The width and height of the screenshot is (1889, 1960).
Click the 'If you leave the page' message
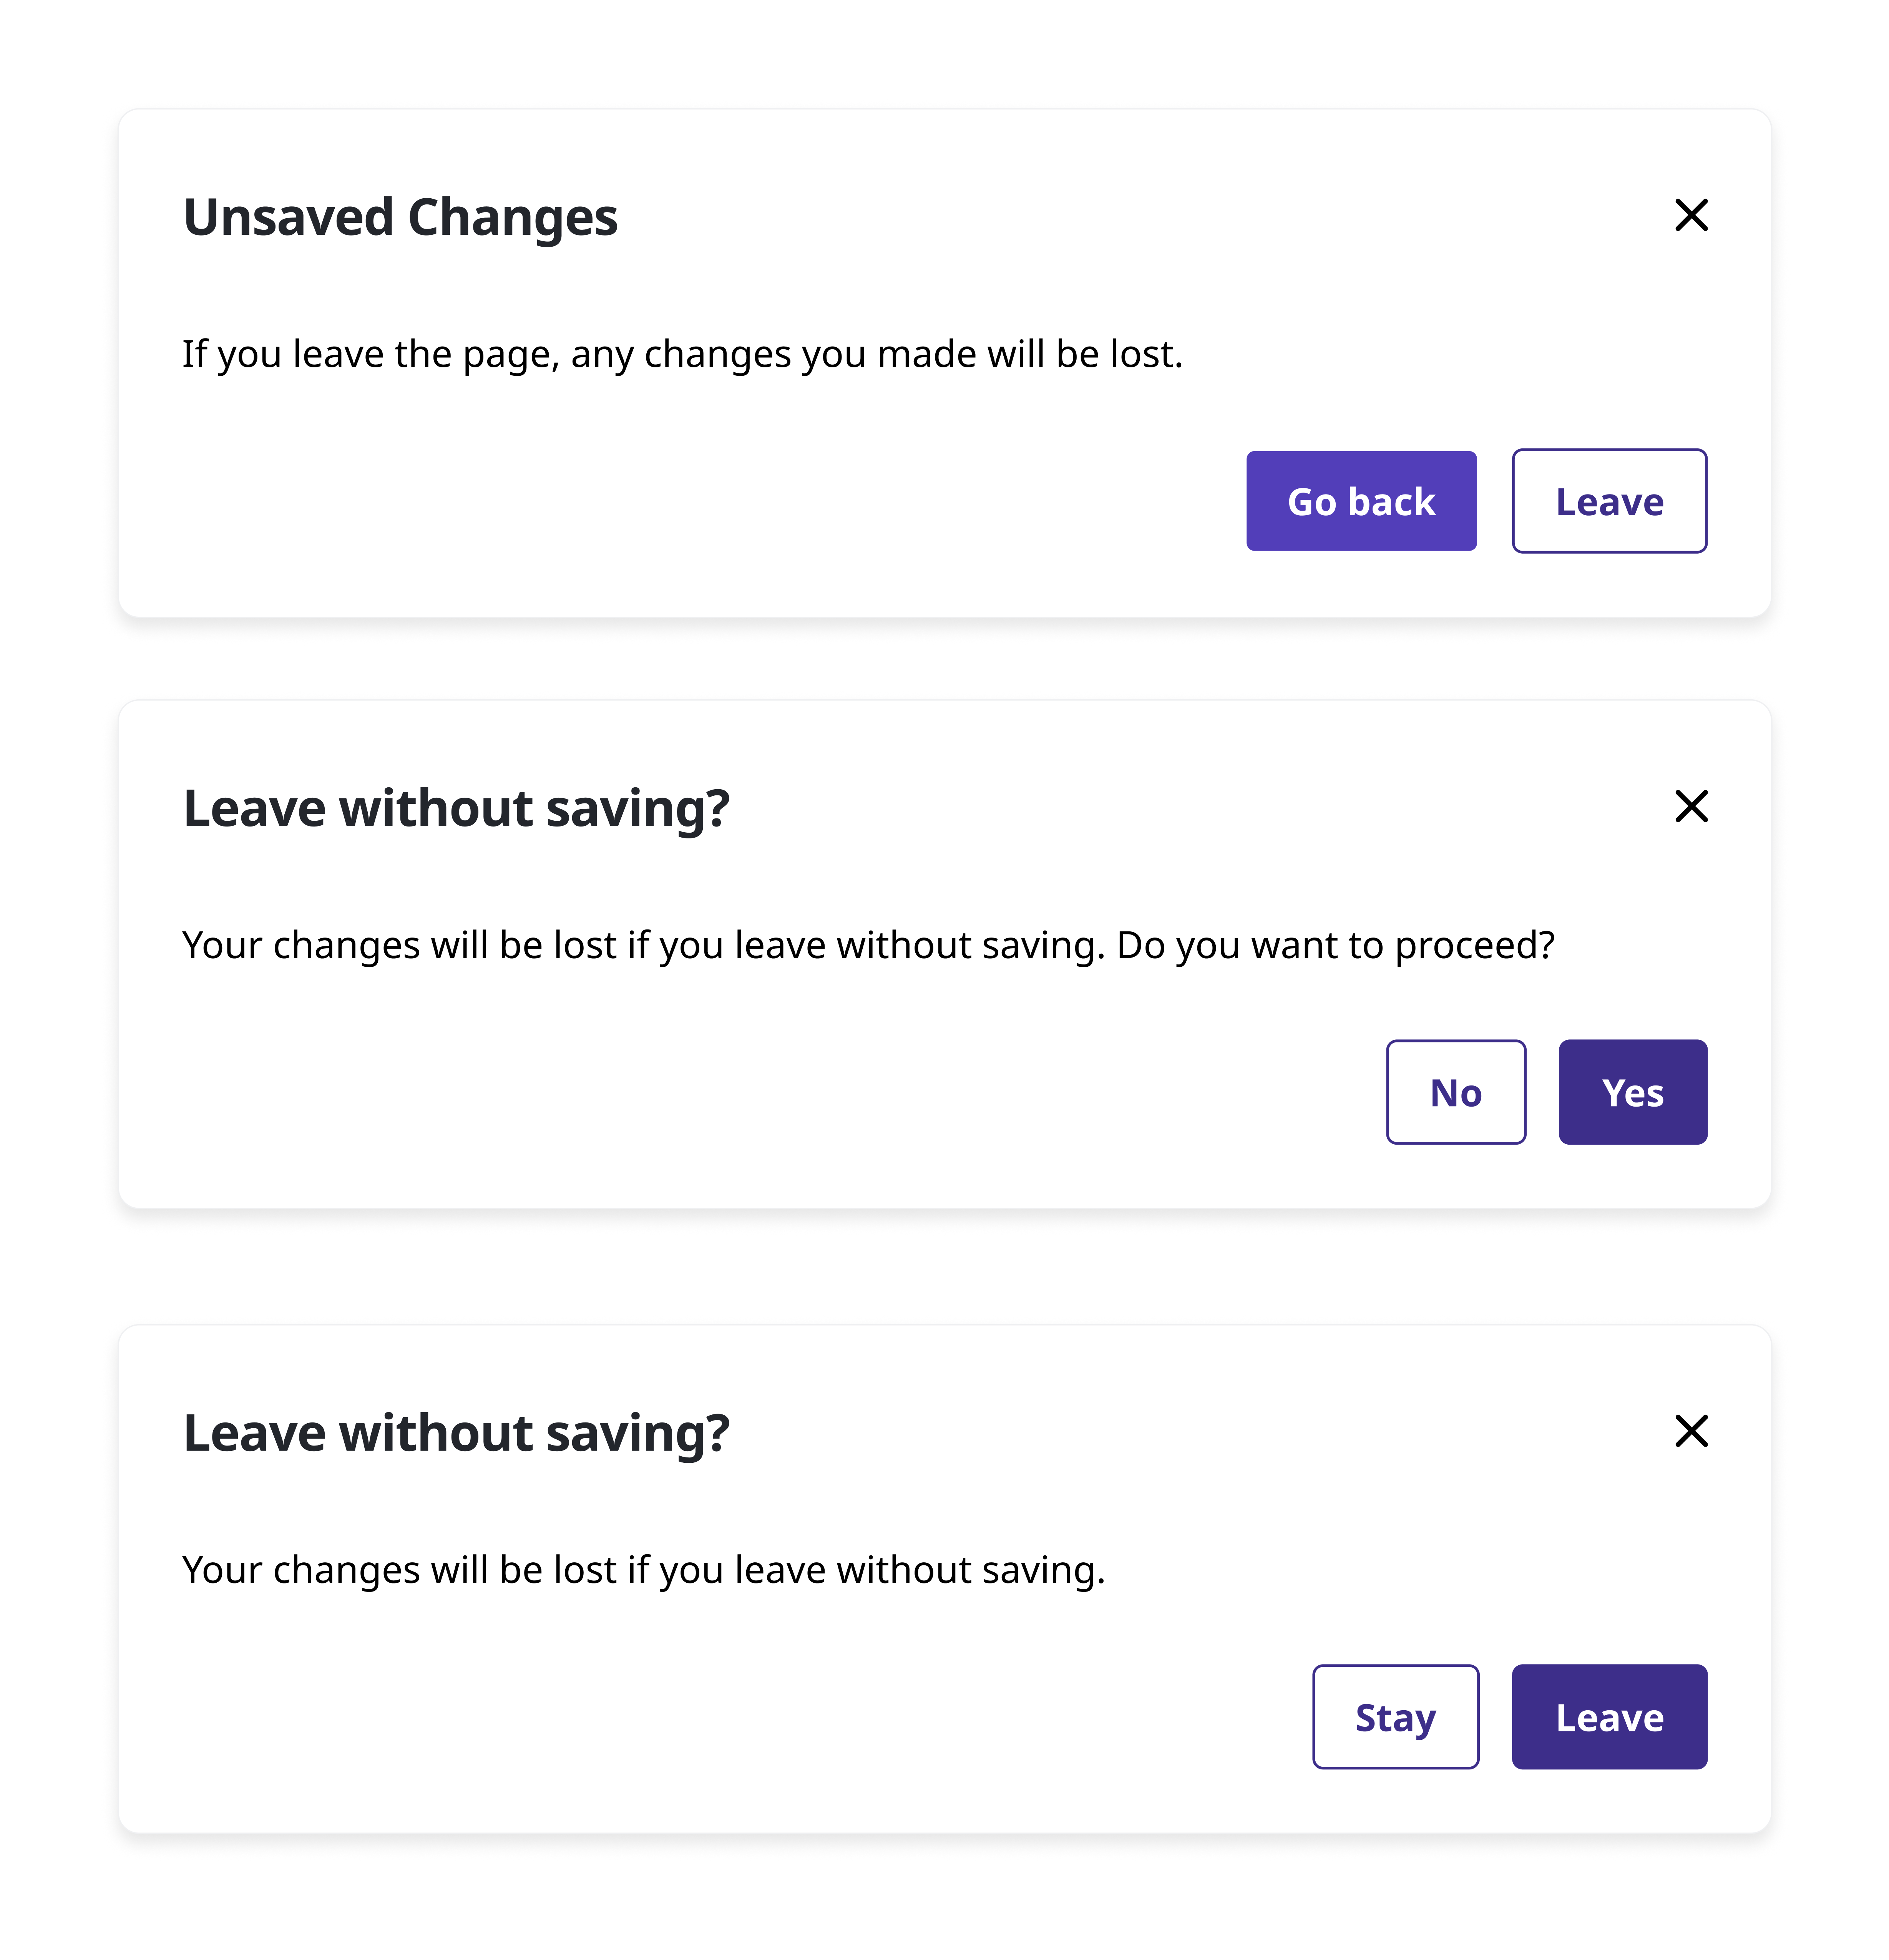(682, 354)
